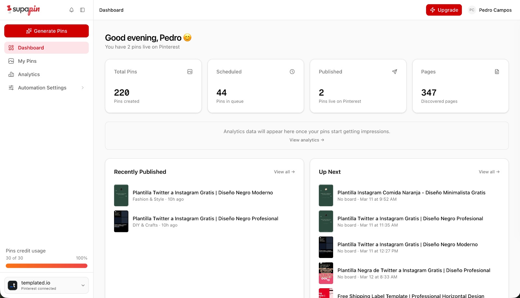The height and width of the screenshot is (298, 520).
Task: Open the templated.io account switcher dropdown
Action: (x=83, y=285)
